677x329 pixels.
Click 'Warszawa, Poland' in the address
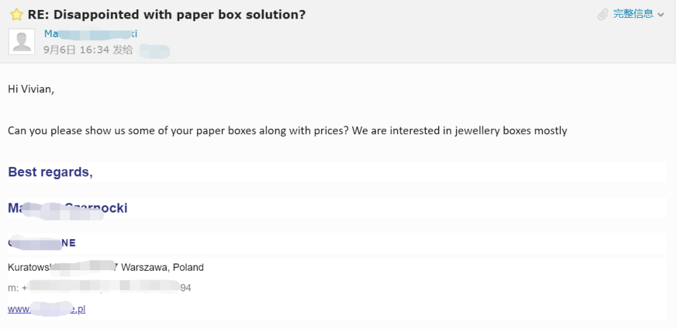(163, 268)
